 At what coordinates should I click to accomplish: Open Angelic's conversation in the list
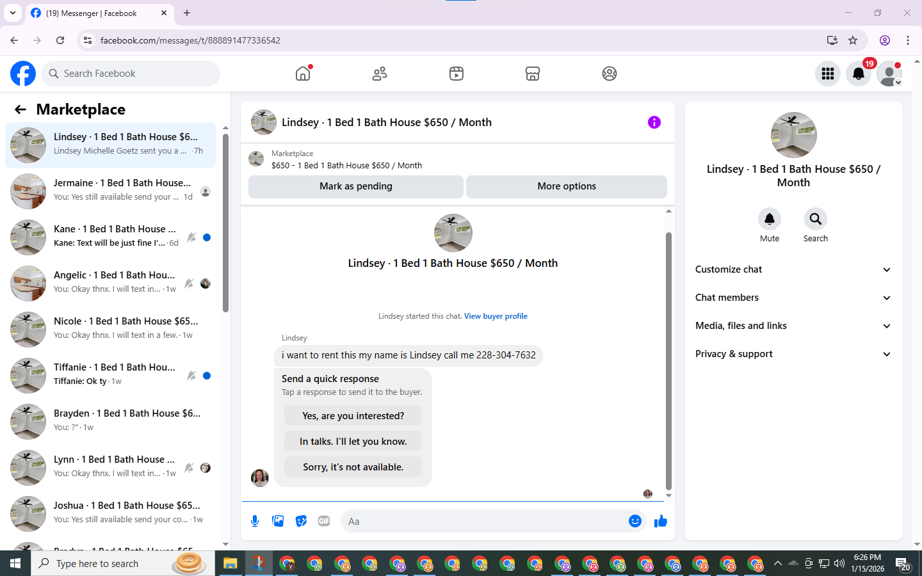[x=111, y=284]
